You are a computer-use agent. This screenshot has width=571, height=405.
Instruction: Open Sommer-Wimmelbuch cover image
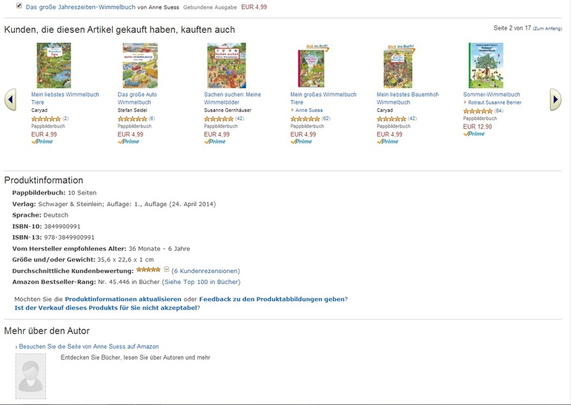485,65
